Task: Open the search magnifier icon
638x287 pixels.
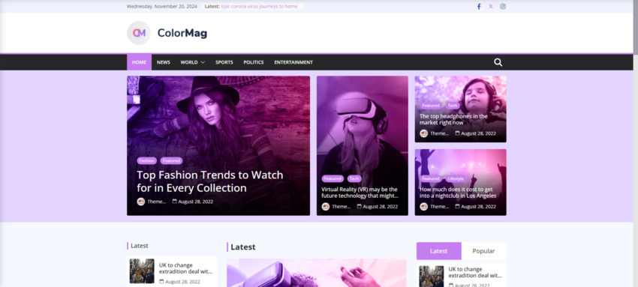Action: click(x=498, y=62)
